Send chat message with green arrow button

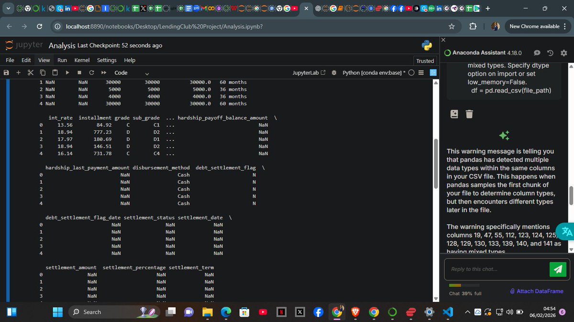[x=557, y=269]
